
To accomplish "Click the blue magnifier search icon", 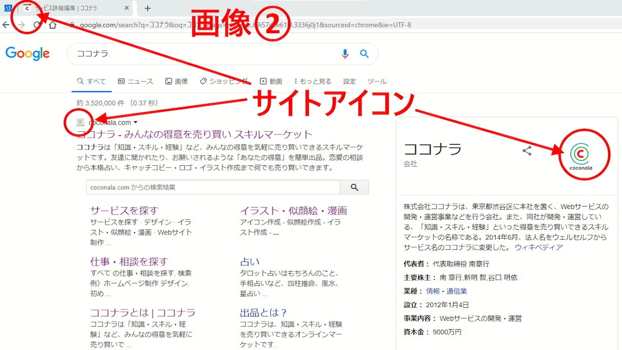I will 364,54.
